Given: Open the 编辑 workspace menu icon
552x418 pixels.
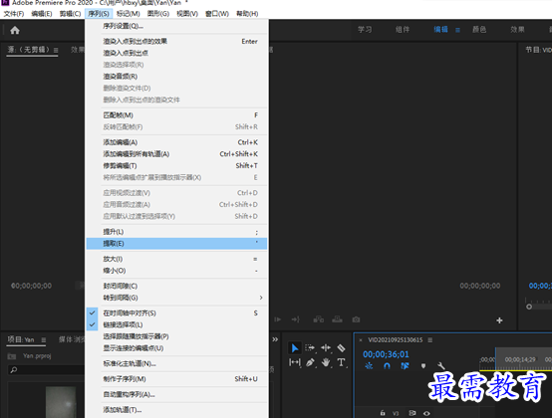Looking at the screenshot, I should click(457, 30).
